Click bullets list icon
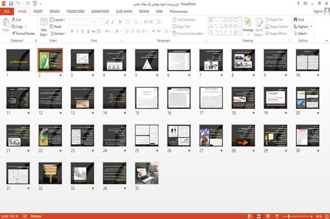330x219 pixels. pos(128,22)
